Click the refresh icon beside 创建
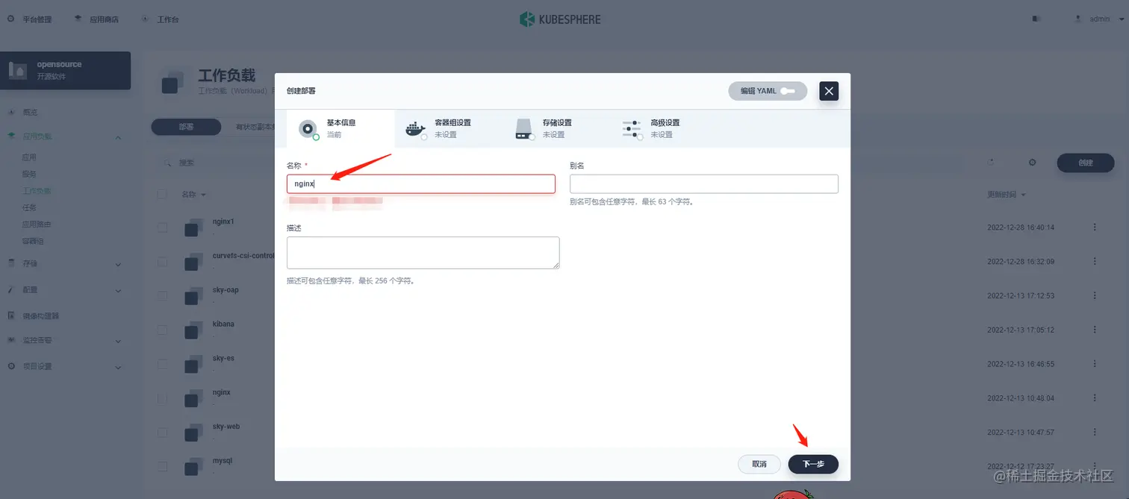1129x499 pixels. point(991,162)
